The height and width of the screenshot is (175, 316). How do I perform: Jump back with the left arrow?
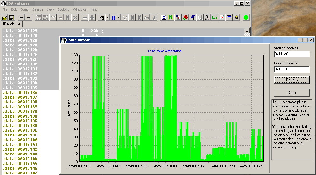pos(21,17)
